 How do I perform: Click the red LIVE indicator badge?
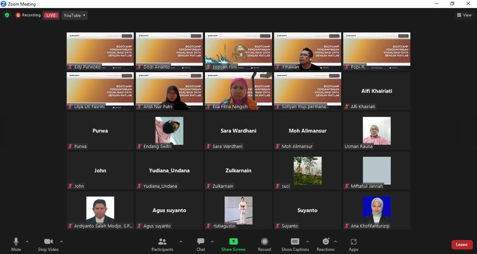click(x=51, y=15)
